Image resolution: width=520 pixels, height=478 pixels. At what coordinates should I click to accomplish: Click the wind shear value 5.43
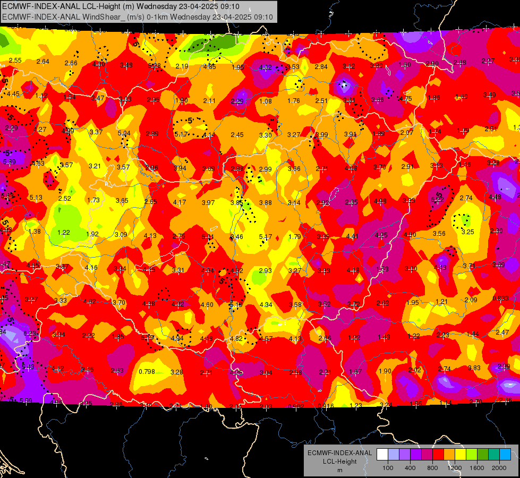28,367
